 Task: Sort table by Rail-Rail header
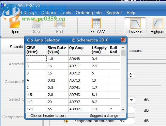coord(115,50)
